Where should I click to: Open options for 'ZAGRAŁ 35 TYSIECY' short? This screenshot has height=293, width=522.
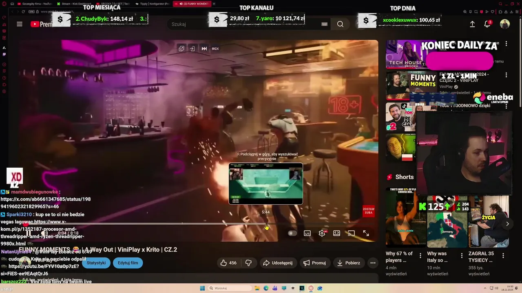(503, 256)
